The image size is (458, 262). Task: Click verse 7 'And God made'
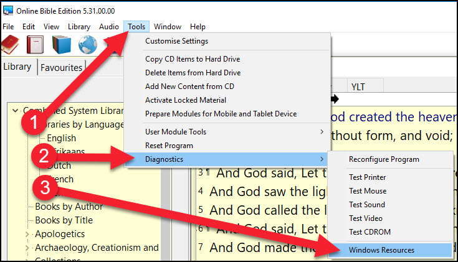[262, 248]
